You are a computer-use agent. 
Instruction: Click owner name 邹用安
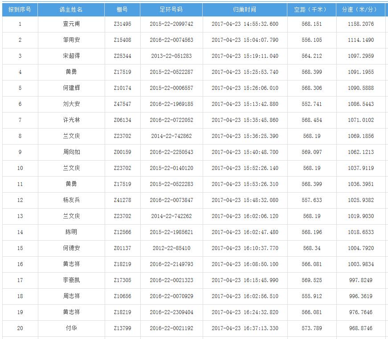point(71,40)
